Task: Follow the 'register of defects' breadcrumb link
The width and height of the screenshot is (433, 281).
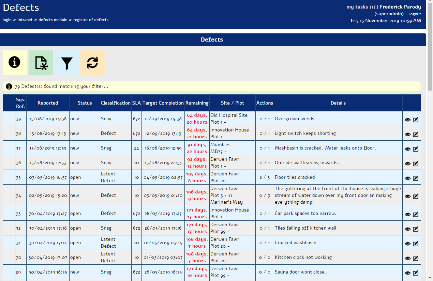Action: pos(91,20)
